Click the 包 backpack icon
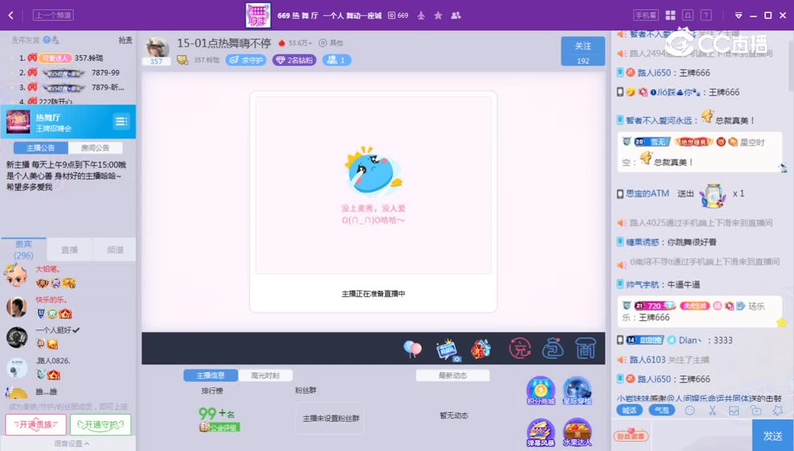This screenshot has width=794, height=451. [x=553, y=348]
